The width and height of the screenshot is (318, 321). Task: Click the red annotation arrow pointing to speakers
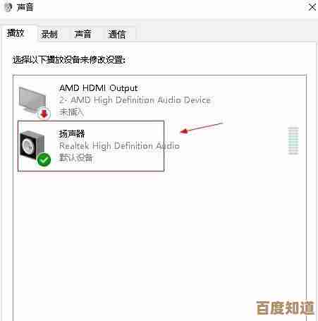tap(201, 128)
